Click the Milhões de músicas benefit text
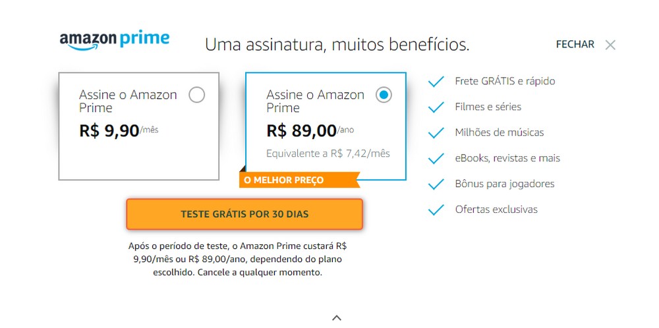Screen dimensions: 659x328 499,133
